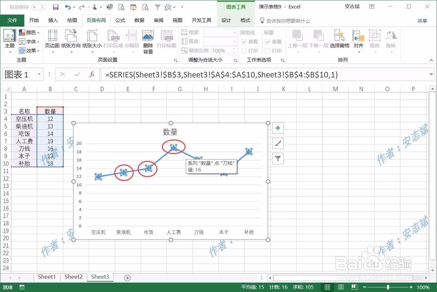Switch to the chart Design (设计) tab
Screen dimensions: 437x292
click(x=226, y=21)
